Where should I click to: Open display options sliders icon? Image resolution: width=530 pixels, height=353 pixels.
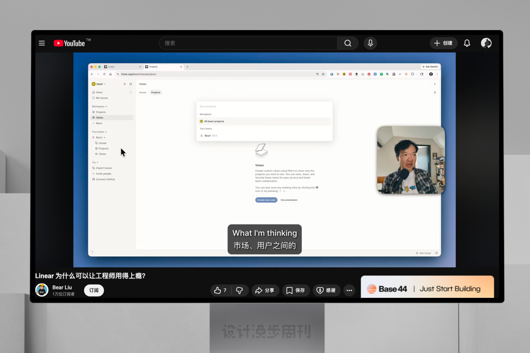click(x=435, y=92)
